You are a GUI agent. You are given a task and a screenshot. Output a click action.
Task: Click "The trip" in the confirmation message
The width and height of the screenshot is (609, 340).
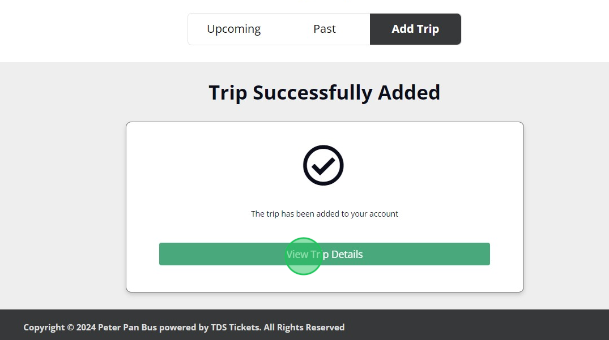[x=265, y=214]
